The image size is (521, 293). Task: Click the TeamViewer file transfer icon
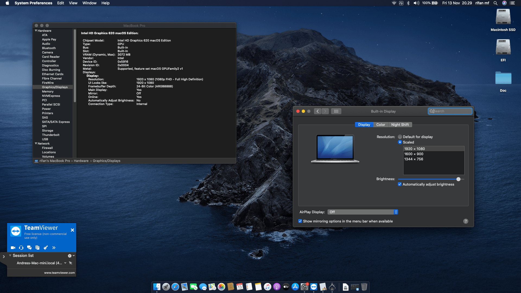click(x=37, y=248)
